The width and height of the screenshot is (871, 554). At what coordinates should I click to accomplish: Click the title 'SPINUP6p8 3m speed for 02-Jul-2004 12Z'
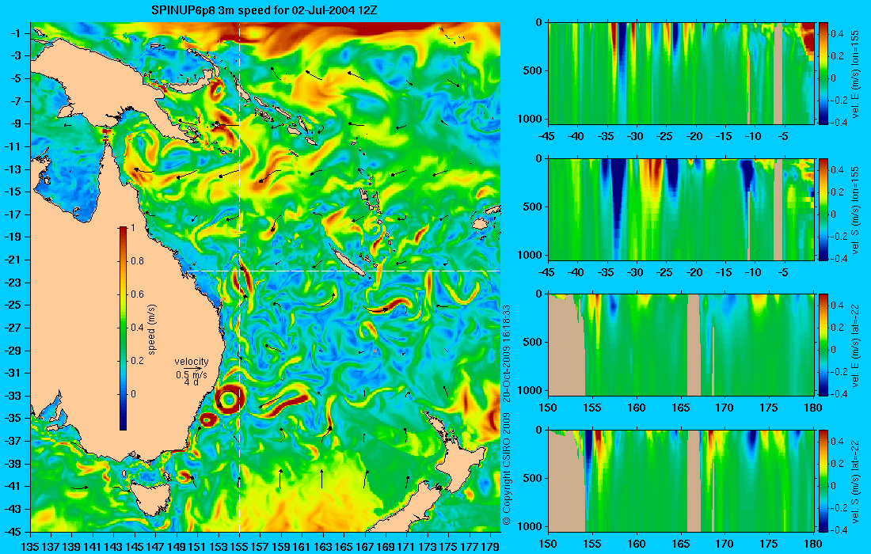coord(265,10)
